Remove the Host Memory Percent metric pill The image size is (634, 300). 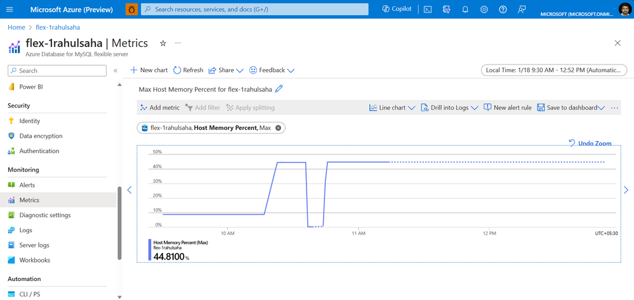click(278, 128)
